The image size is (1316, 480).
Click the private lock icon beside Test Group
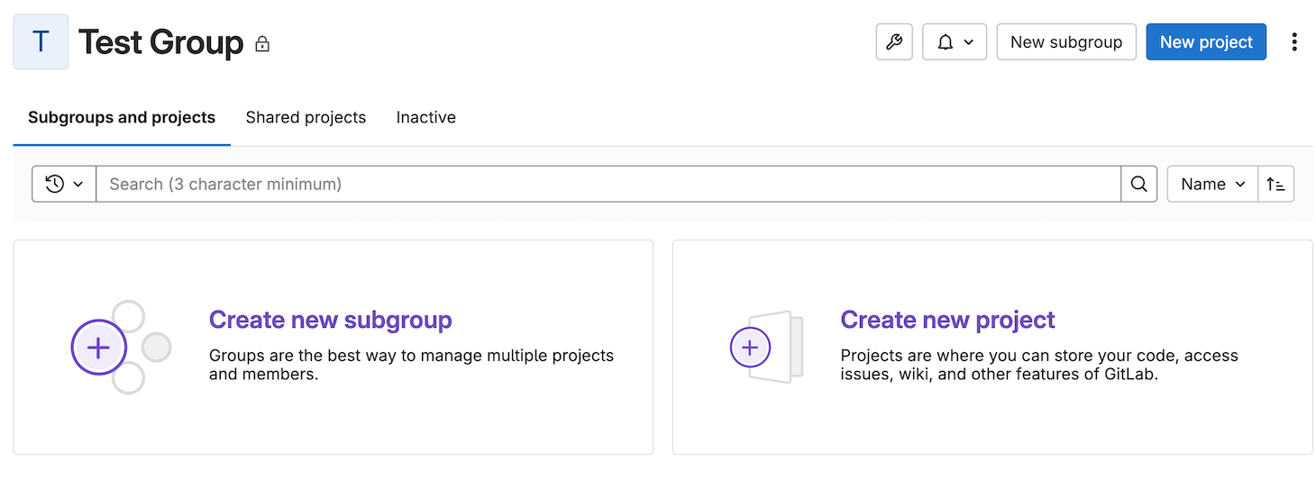coord(262,43)
